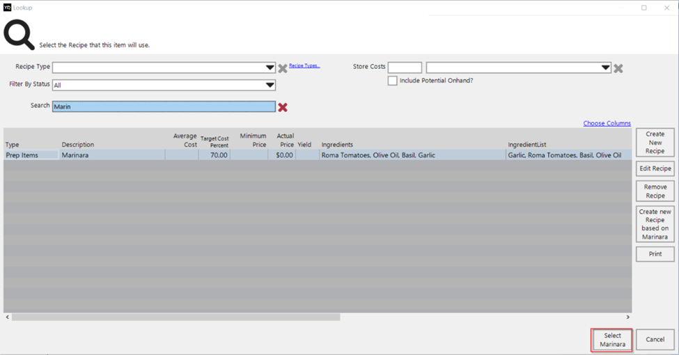Click Roma Tomatoes, Olive Oil, Basil, Garlic cell
Screen dimensions: 679x355
click(412, 155)
